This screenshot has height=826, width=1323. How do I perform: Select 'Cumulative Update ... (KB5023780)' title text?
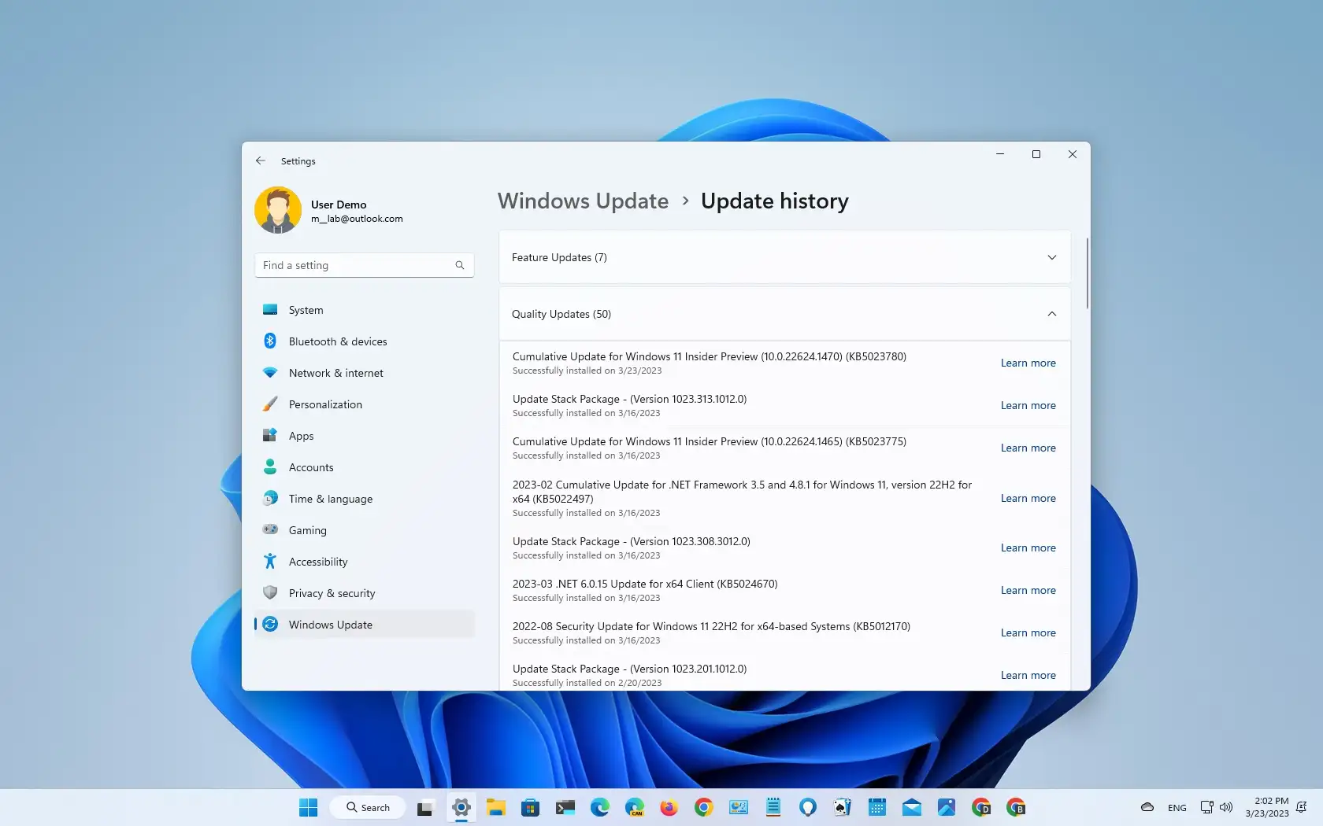click(x=710, y=356)
